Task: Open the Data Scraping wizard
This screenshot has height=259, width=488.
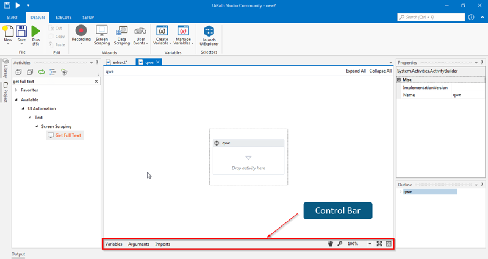Action: pyautogui.click(x=121, y=35)
